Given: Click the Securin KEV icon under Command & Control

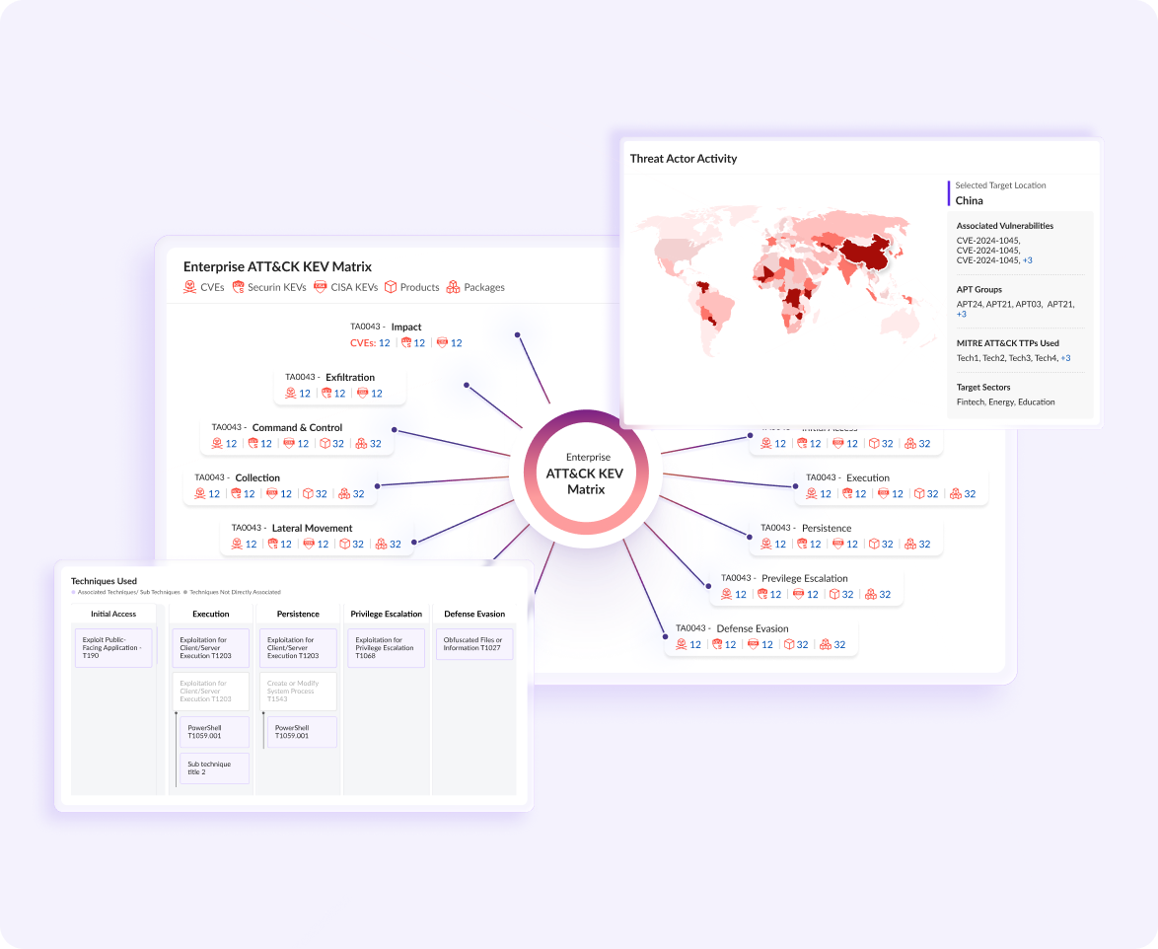Looking at the screenshot, I should (x=253, y=443).
